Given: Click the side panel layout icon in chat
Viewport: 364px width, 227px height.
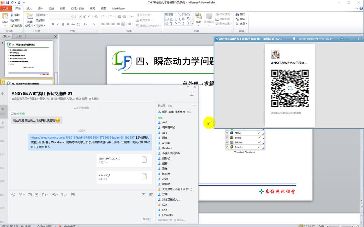Looking at the screenshot, I should [x=151, y=195].
